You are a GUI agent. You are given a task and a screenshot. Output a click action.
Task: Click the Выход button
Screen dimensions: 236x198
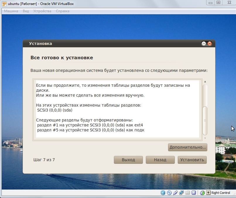[x=128, y=160]
